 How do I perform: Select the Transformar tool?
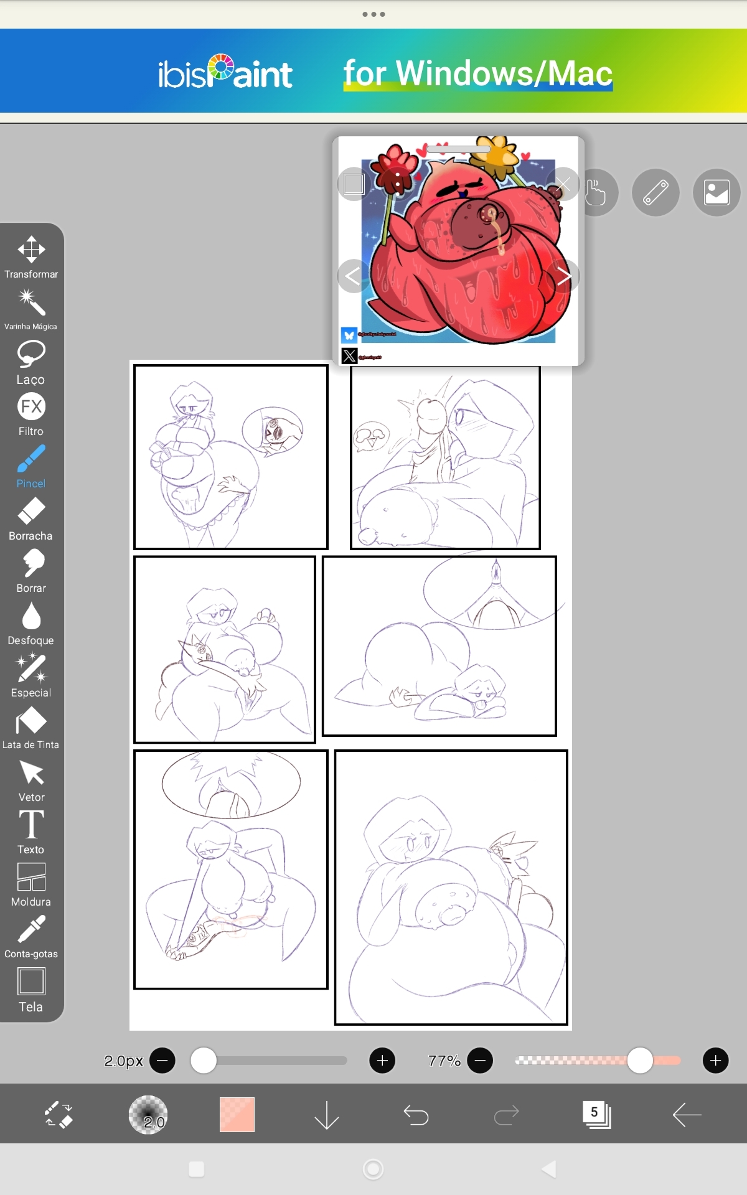(31, 257)
